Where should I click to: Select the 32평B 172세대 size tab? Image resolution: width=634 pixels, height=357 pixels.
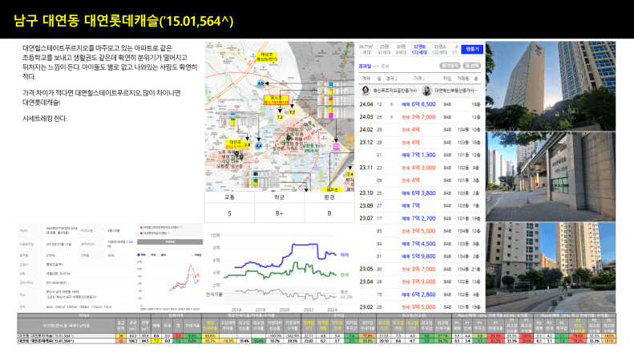[419, 50]
